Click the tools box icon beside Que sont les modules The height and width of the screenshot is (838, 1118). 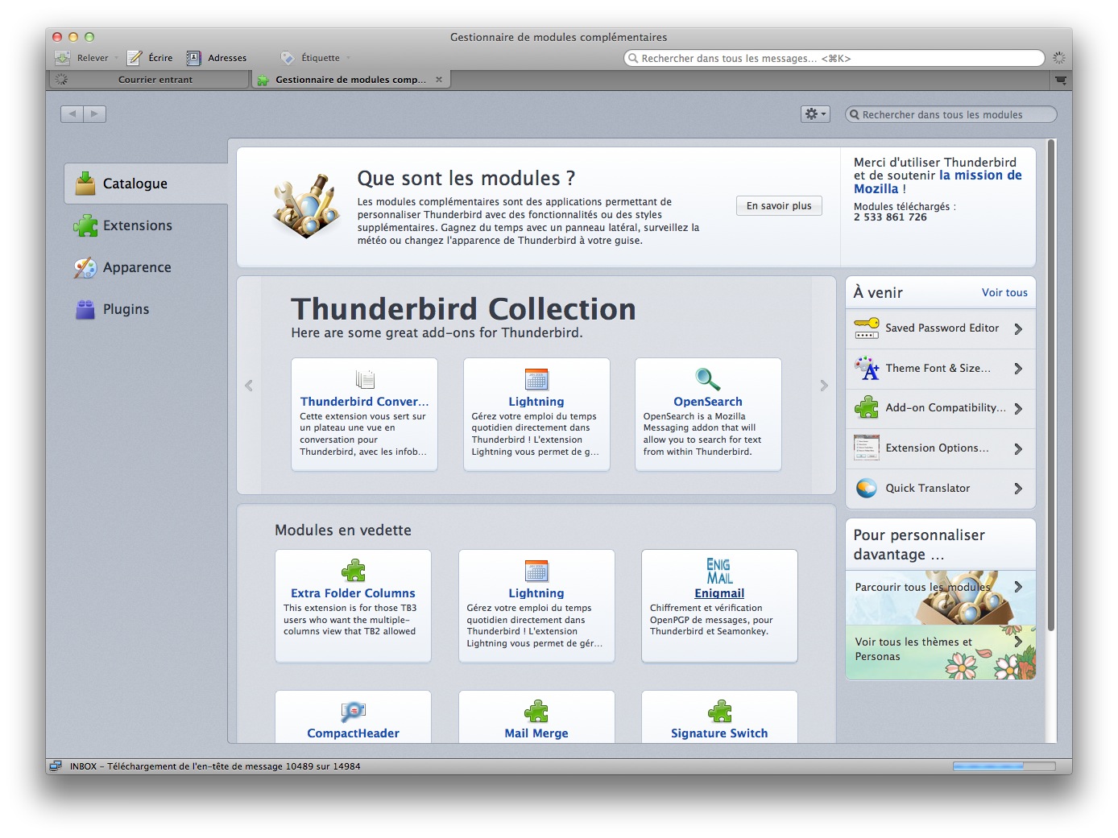(304, 206)
